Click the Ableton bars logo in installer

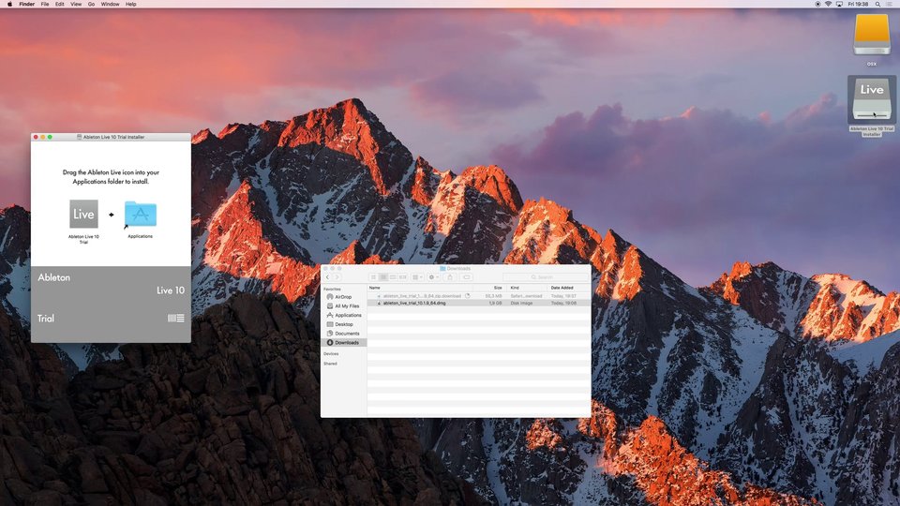pos(175,318)
